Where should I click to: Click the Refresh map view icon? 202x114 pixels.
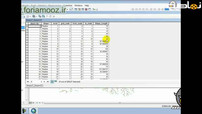(x=37, y=103)
